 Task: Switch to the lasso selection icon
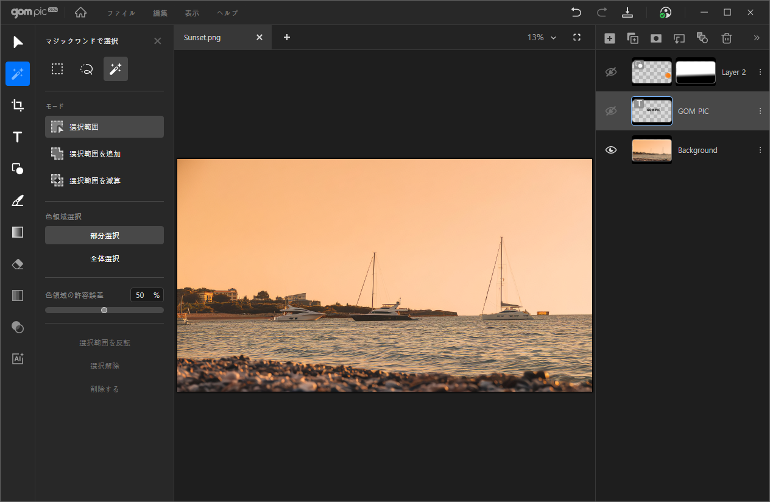point(87,69)
